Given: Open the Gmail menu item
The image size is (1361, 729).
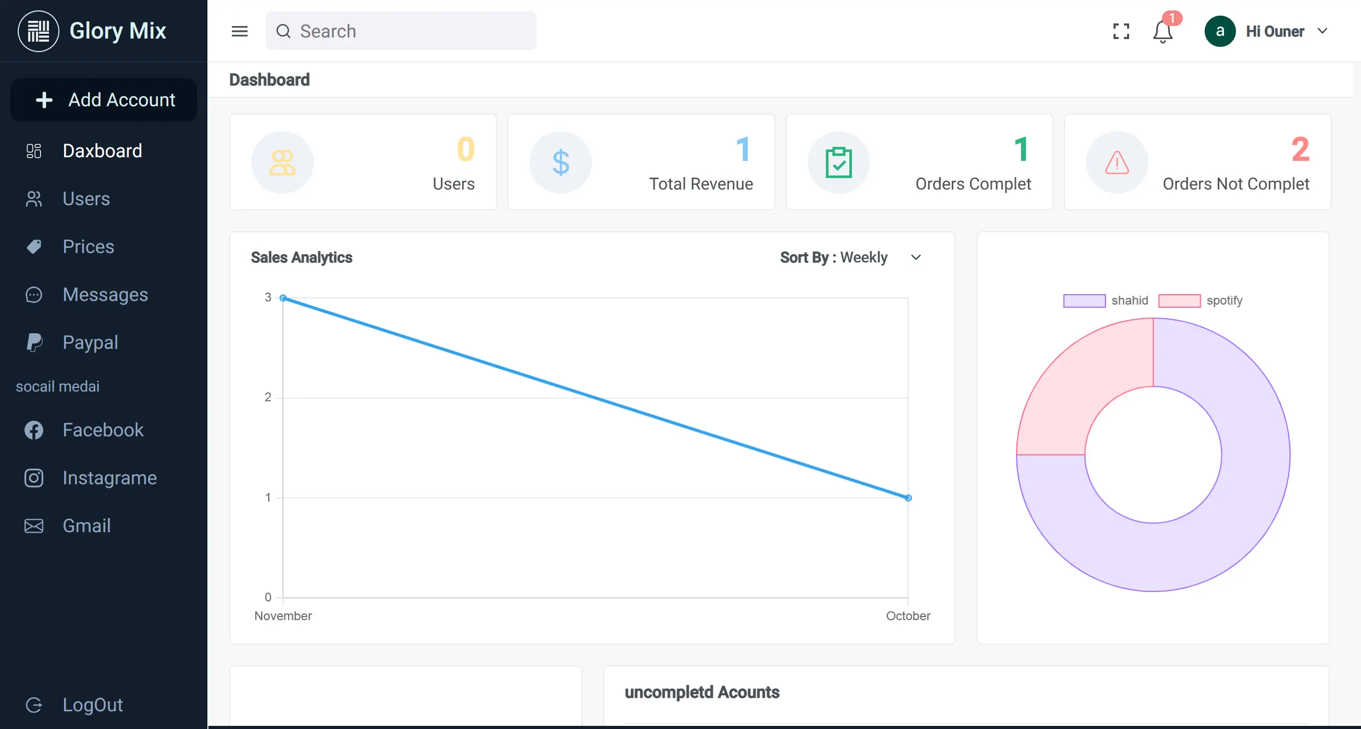Looking at the screenshot, I should [104, 526].
